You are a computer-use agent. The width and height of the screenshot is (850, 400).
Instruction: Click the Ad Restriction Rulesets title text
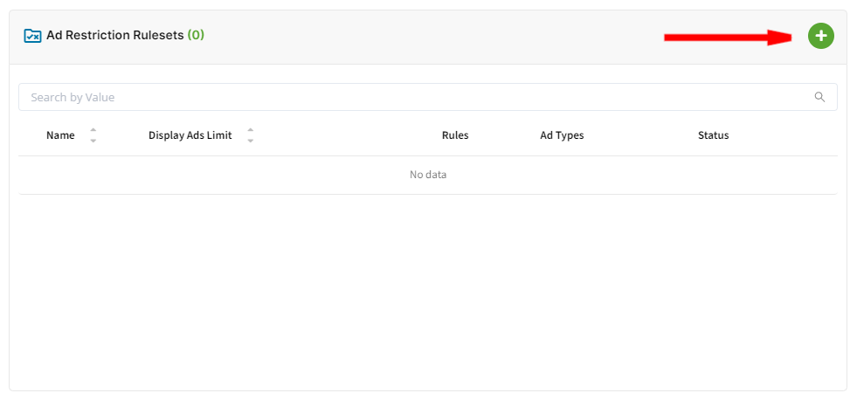[x=114, y=36]
